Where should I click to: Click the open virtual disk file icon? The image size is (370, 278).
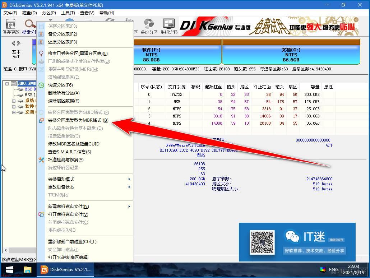click(x=41, y=214)
